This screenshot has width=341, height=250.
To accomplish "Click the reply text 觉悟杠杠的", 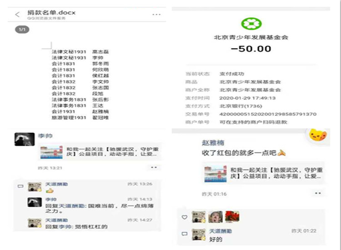I will coord(91,227).
